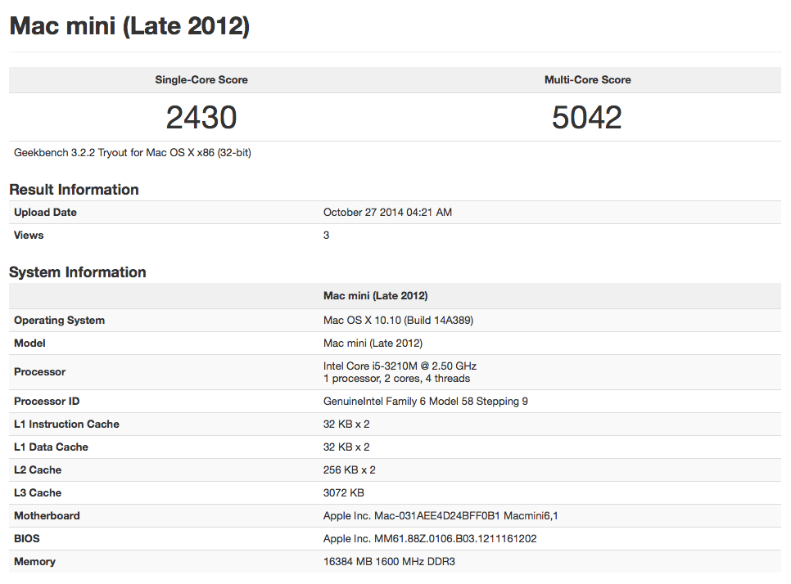Select the Single-Core Score header

(201, 79)
